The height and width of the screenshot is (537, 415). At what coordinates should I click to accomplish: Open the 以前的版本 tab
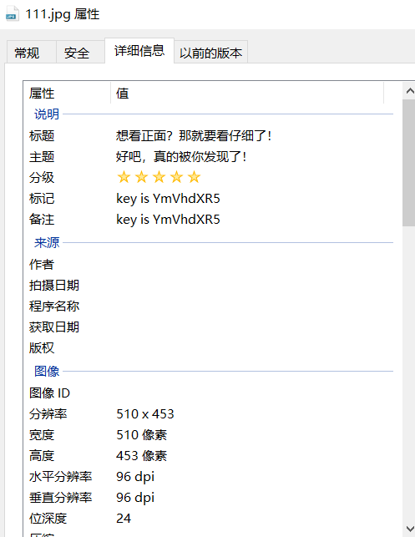[x=211, y=53]
